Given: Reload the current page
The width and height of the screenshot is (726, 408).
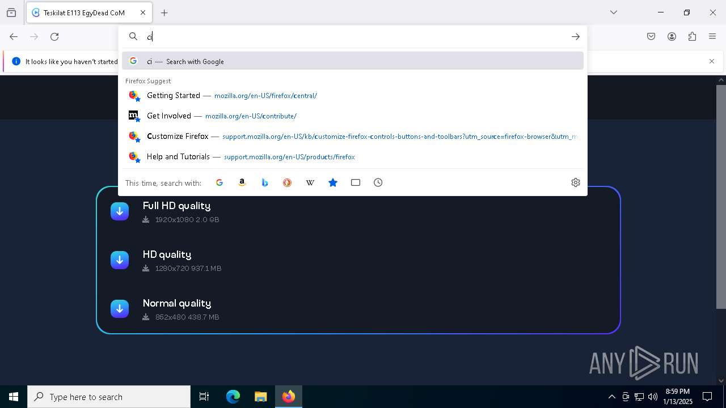Looking at the screenshot, I should (x=54, y=36).
